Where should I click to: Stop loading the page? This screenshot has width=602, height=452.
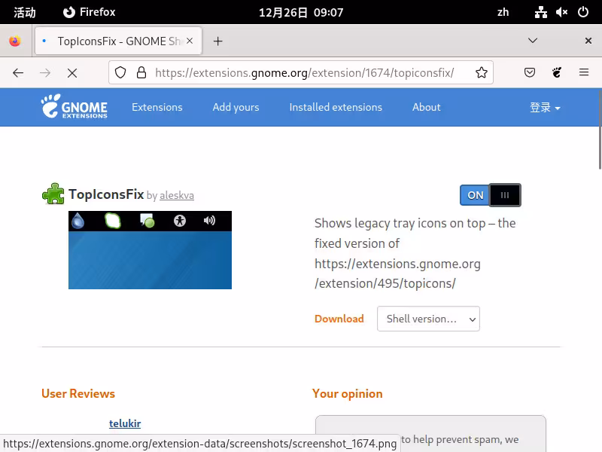72,72
